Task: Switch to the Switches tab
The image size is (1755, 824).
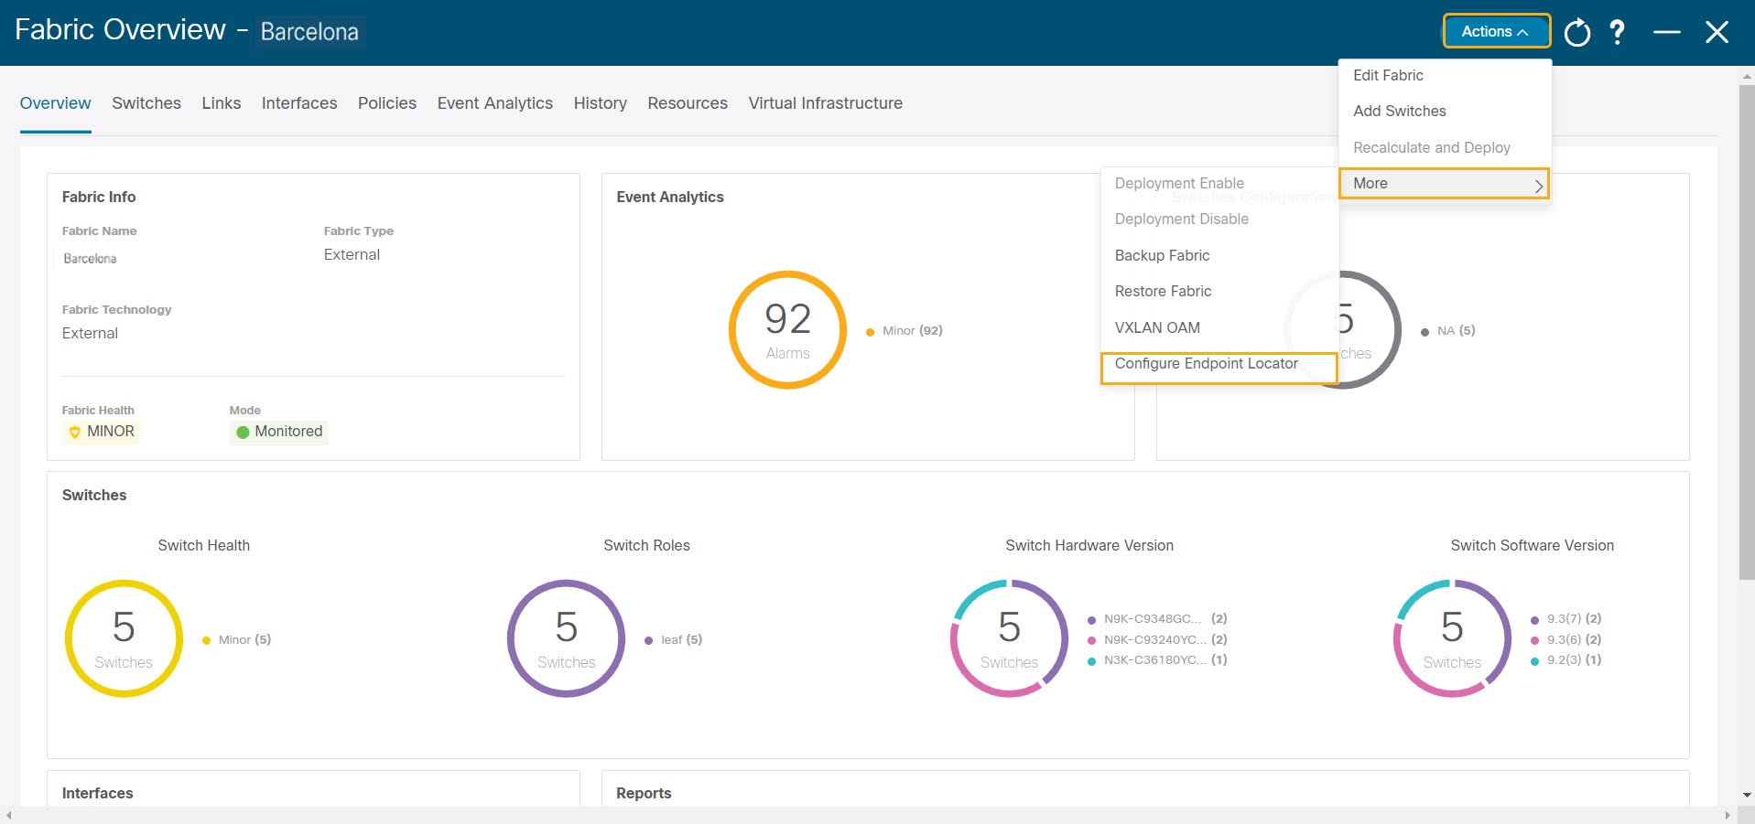Action: (x=146, y=103)
